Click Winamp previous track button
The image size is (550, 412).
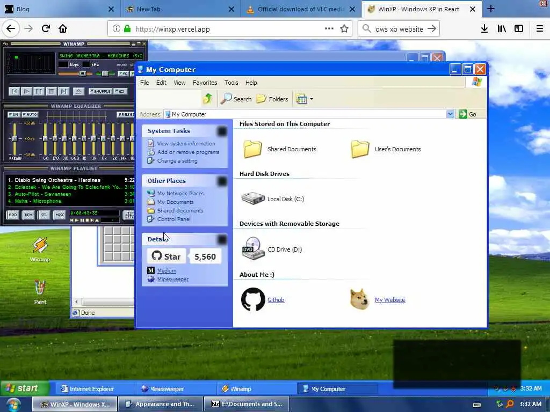tap(14, 91)
